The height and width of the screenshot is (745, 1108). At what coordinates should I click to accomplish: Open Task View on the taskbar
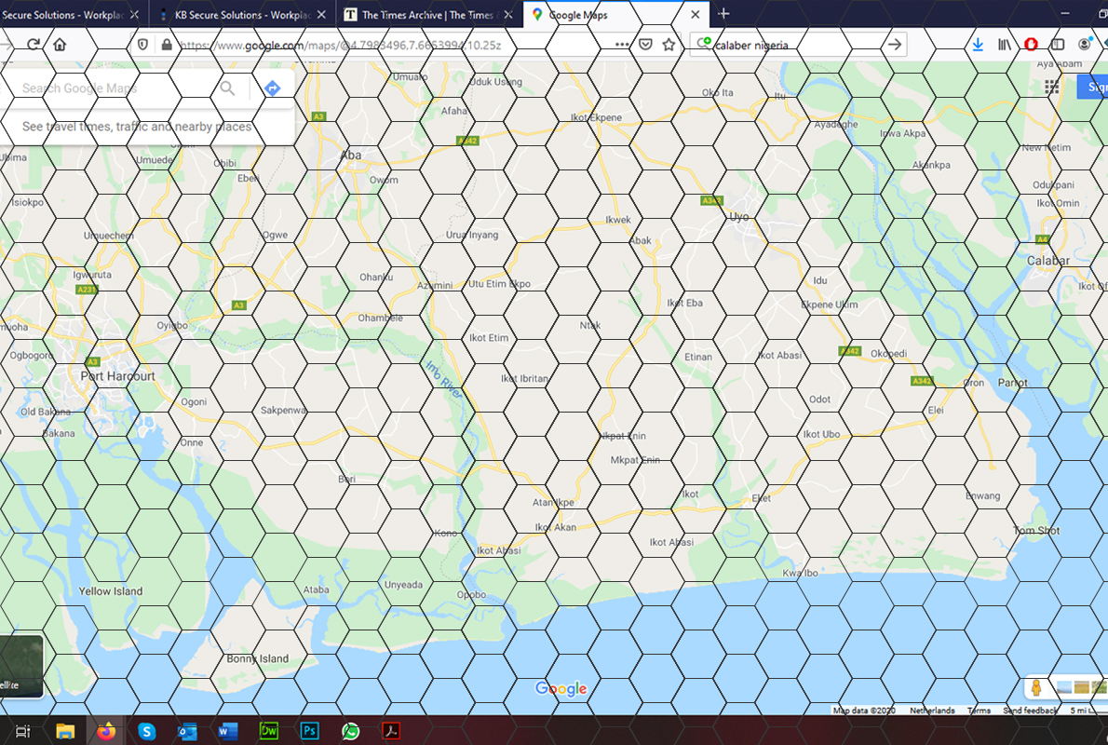tap(22, 732)
